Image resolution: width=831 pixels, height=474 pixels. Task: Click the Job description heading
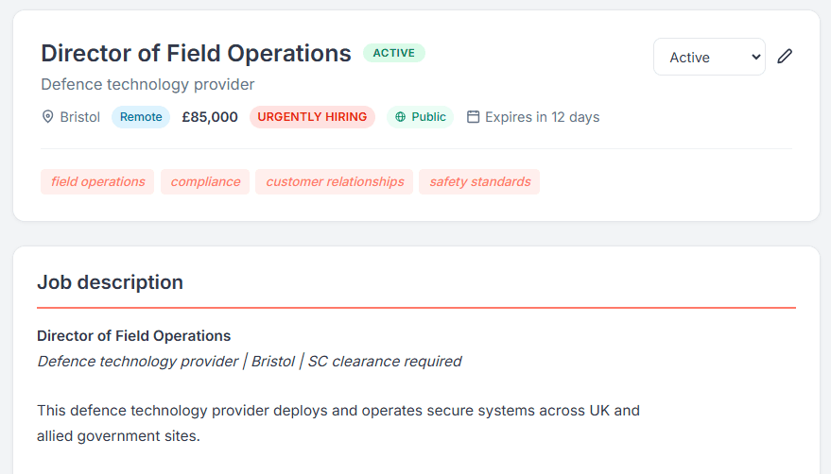pyautogui.click(x=110, y=281)
